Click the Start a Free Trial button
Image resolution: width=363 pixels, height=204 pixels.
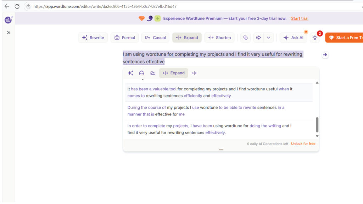click(345, 38)
